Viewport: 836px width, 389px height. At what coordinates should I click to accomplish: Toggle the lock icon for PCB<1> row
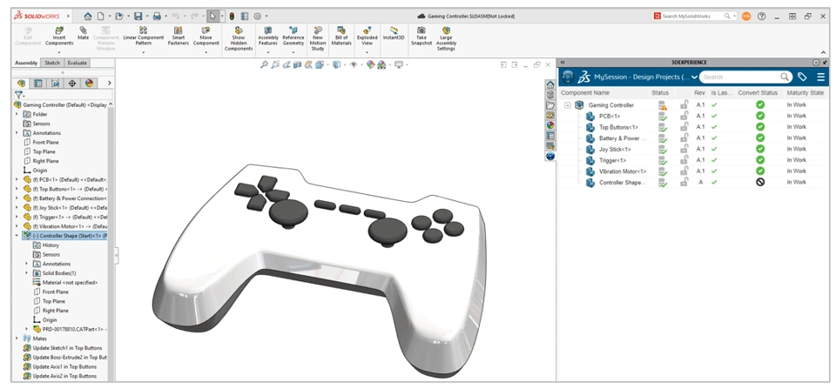pos(684,116)
